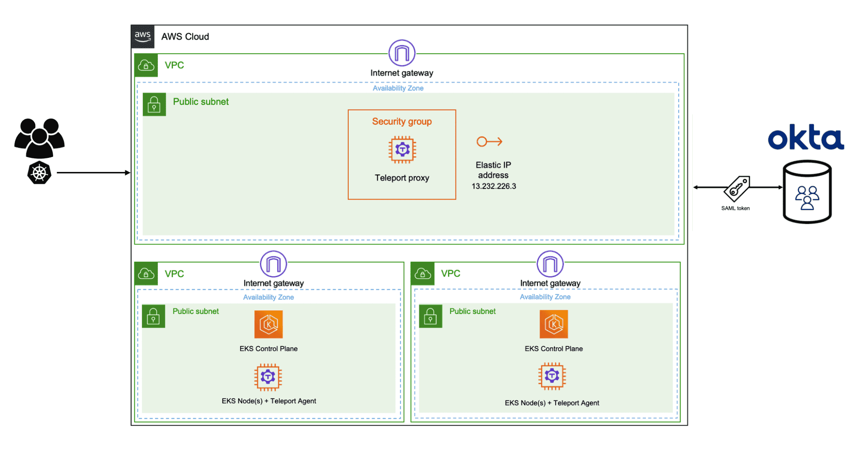Screen dimensions: 850x449
Task: Click the bottom-right VPC cloud icon
Action: [423, 274]
